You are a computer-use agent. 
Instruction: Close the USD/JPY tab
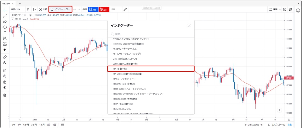coord(13,3)
